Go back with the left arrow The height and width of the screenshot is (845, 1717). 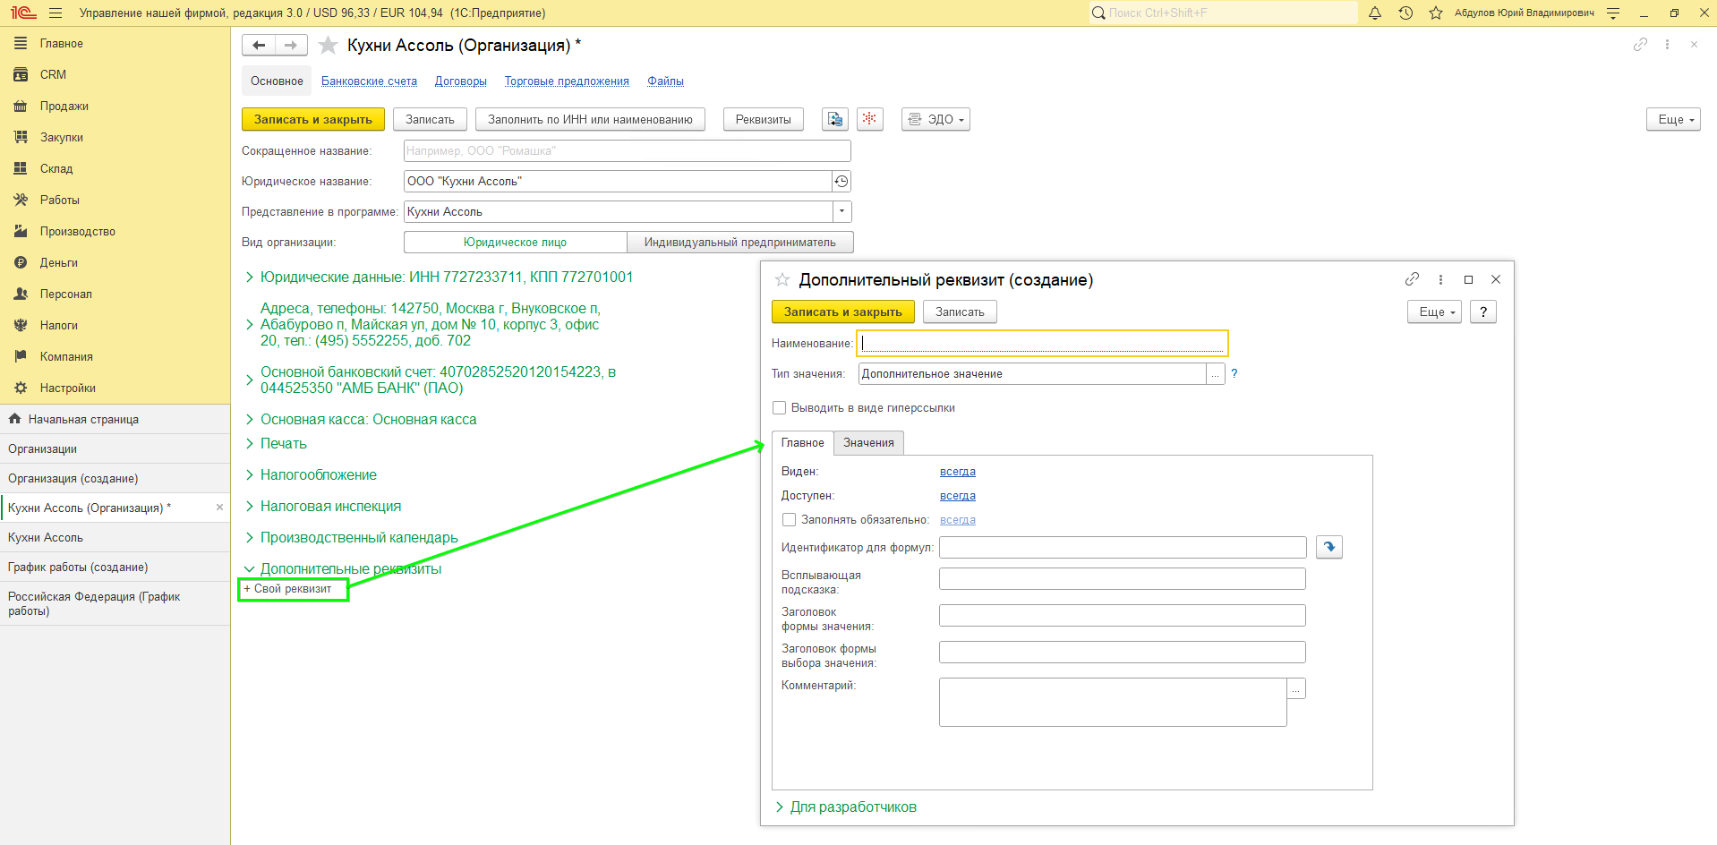[259, 46]
